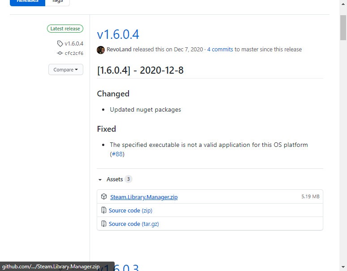347x271 pixels.
Task: Click the file icon beside Source code (tar.gz)
Action: (103, 224)
